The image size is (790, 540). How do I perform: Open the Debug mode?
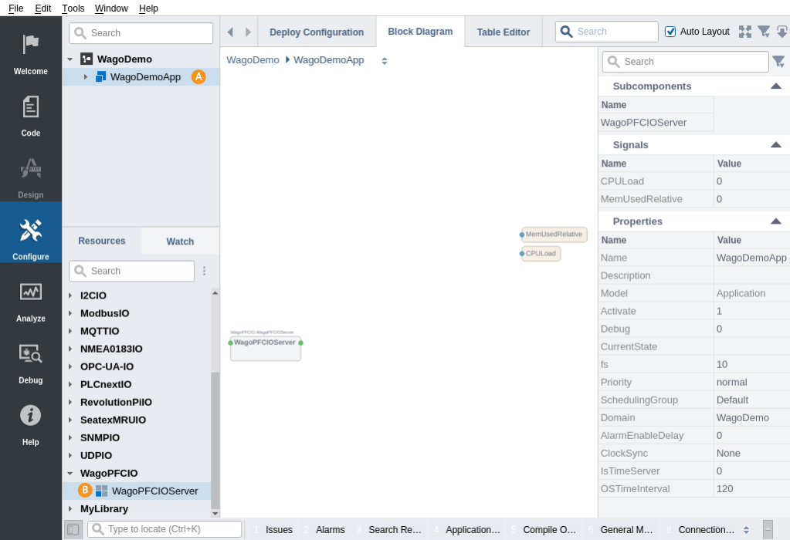(x=31, y=361)
